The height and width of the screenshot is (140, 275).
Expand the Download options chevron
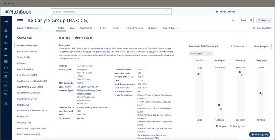point(247,47)
